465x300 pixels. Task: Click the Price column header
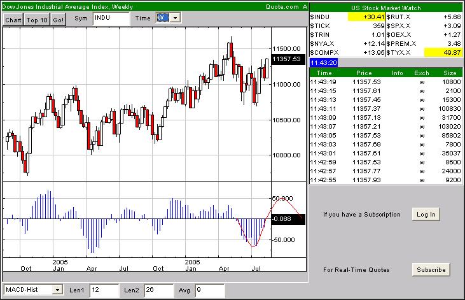tap(364, 73)
